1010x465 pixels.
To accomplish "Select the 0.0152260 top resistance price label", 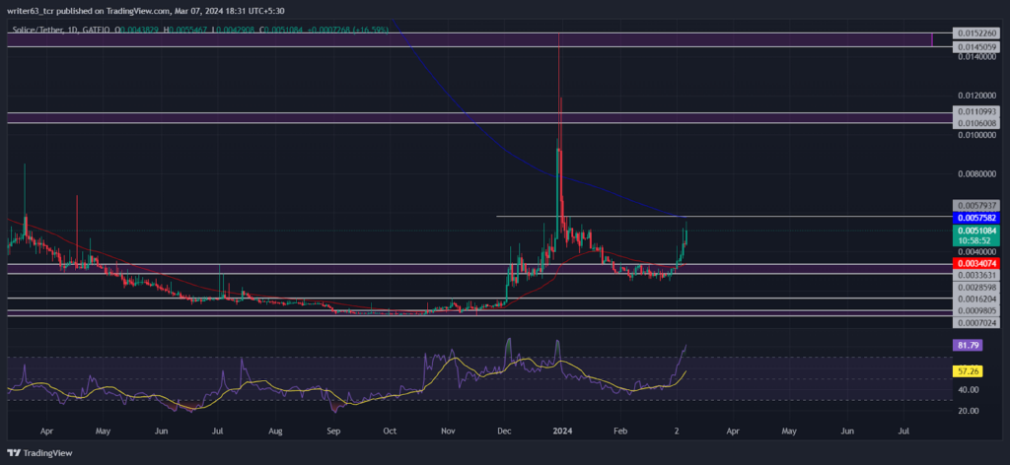I will [x=976, y=33].
